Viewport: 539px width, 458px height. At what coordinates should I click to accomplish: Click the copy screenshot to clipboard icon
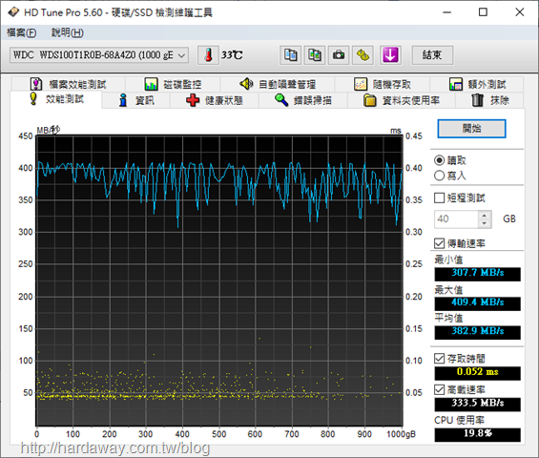(315, 55)
